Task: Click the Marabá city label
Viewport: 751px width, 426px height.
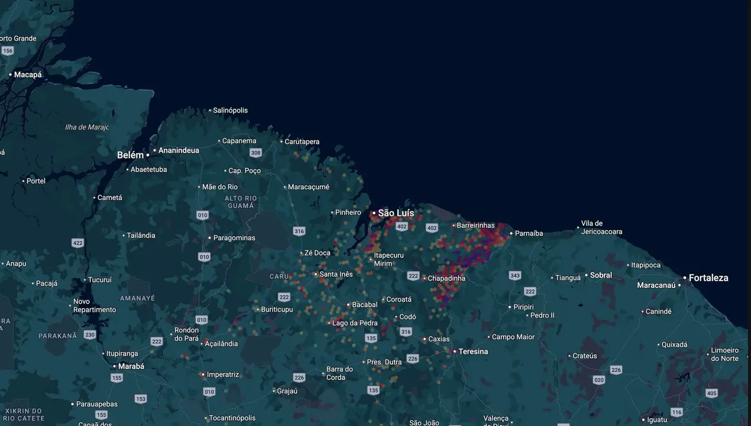Action: point(131,366)
